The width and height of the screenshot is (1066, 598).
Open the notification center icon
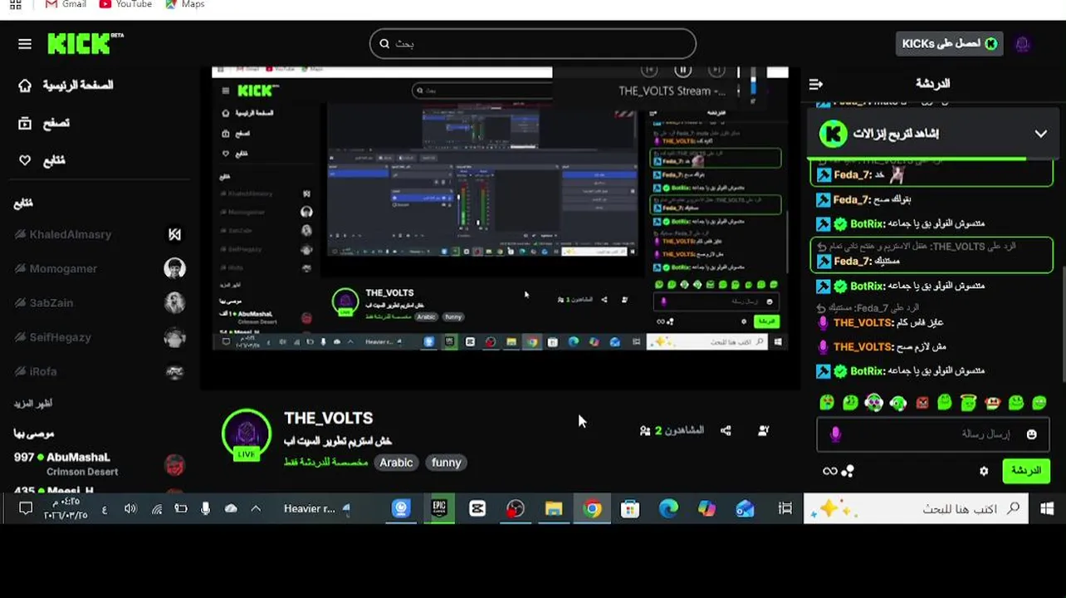point(26,508)
